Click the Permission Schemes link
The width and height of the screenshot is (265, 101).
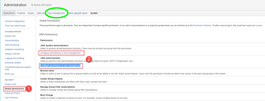tap(202, 25)
